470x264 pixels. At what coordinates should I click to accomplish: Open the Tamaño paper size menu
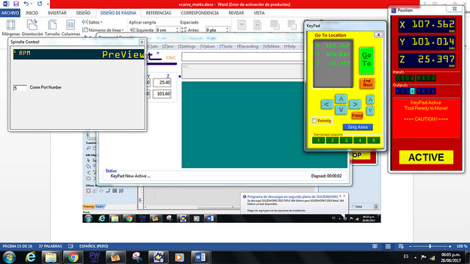pos(52,28)
